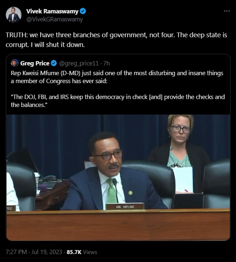Screen dimensions: 236x262
Task: Open Vivek Ramaswamy's profile avatar
Action: 14,15
